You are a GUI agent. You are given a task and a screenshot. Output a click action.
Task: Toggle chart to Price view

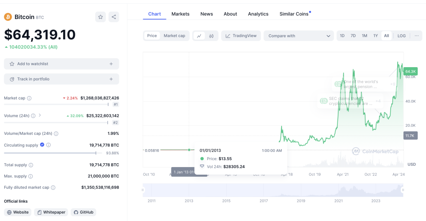click(x=152, y=36)
